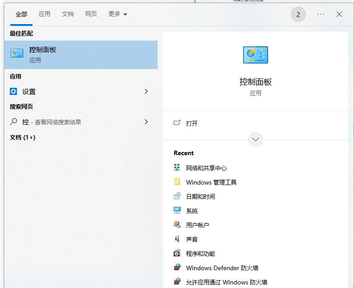Screen dimensions: 354x288
Task: Open the 更多 dropdown menu
Action: click(118, 14)
